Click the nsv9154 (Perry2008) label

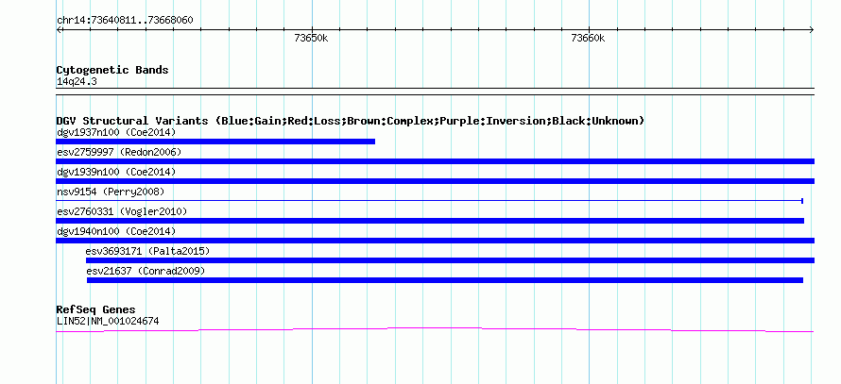point(111,192)
